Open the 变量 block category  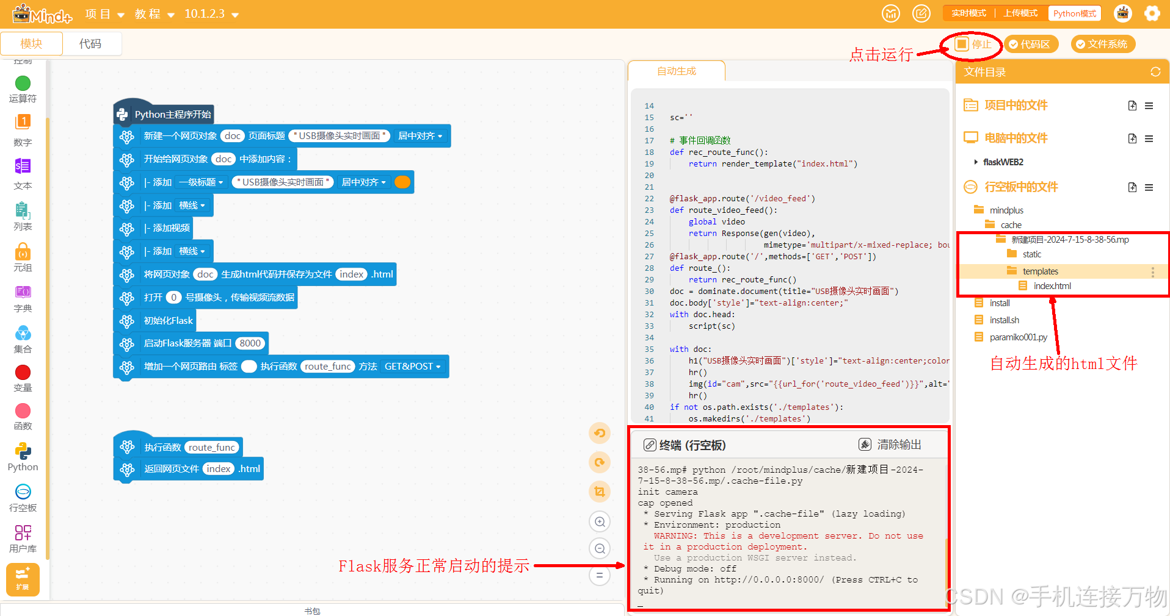pos(23,378)
